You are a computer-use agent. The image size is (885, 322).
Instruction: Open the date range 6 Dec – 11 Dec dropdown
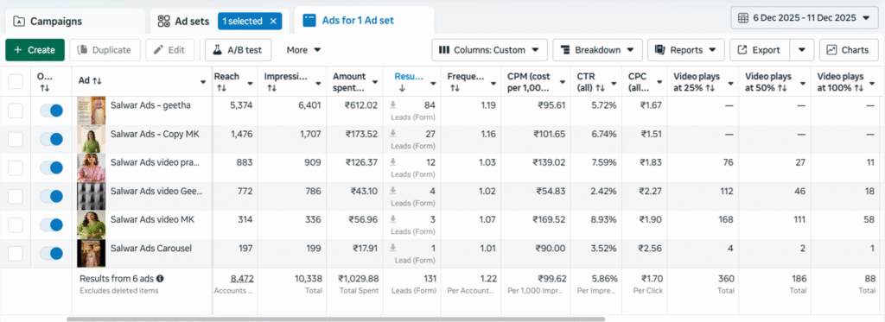coord(805,17)
